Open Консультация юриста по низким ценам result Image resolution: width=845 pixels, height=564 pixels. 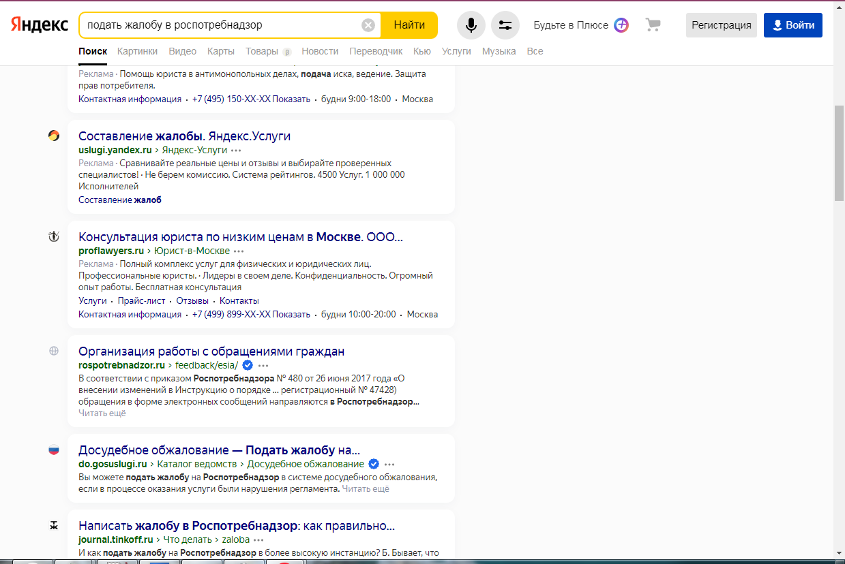(241, 237)
